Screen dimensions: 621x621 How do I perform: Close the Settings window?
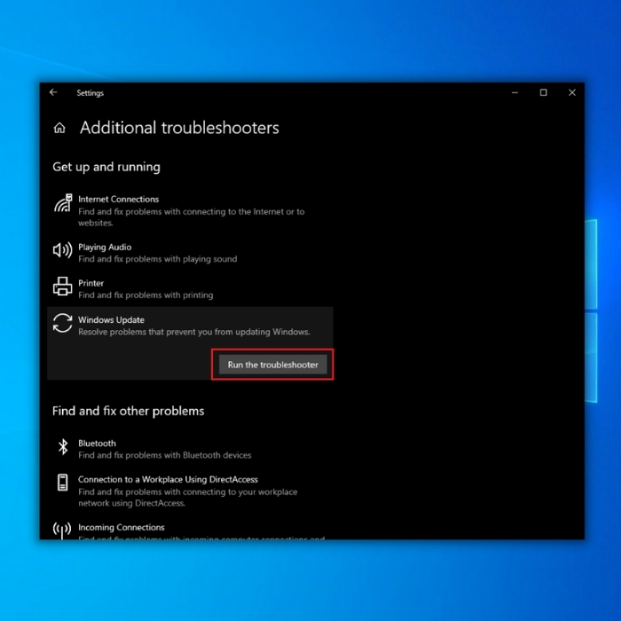[572, 92]
